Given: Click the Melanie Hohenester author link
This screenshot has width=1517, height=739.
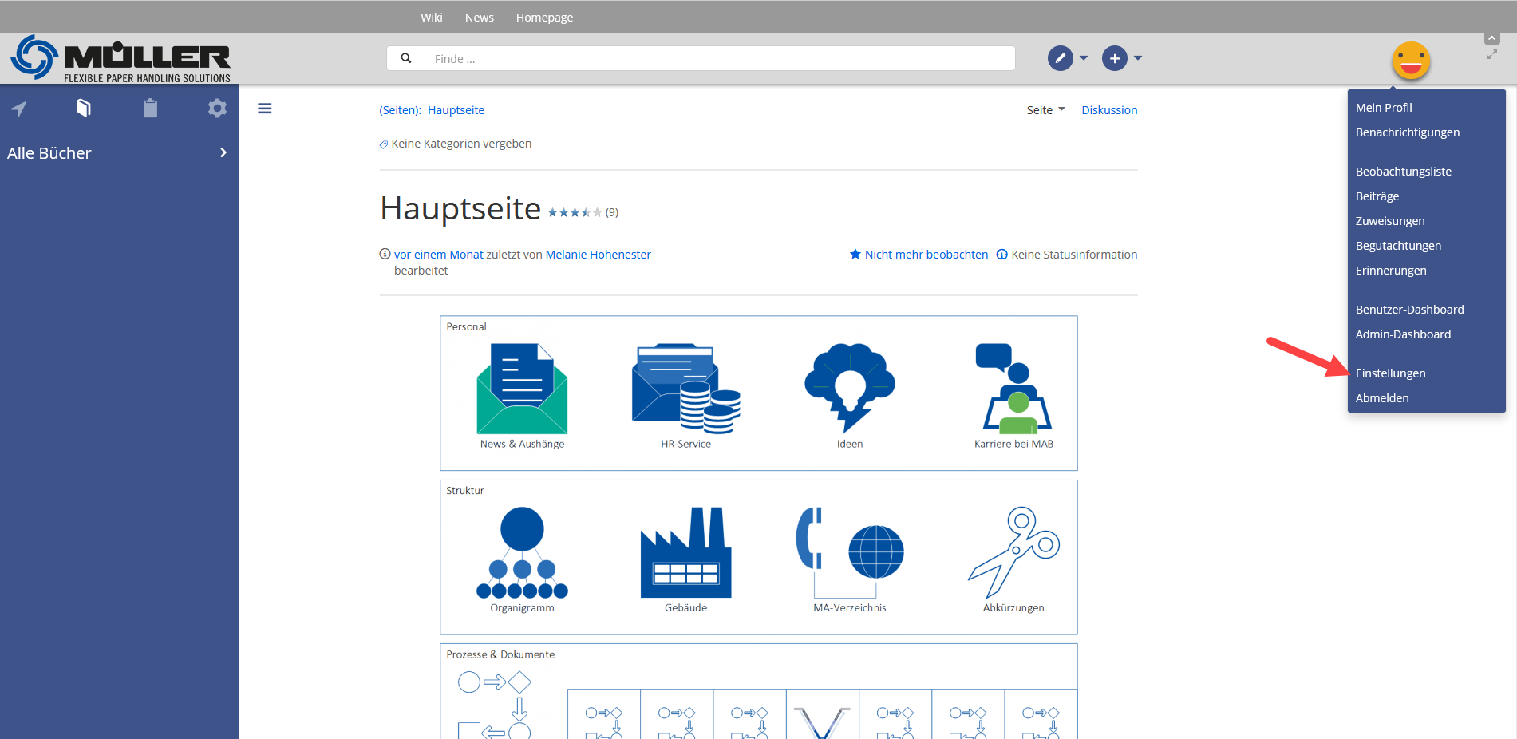Looking at the screenshot, I should tap(598, 255).
